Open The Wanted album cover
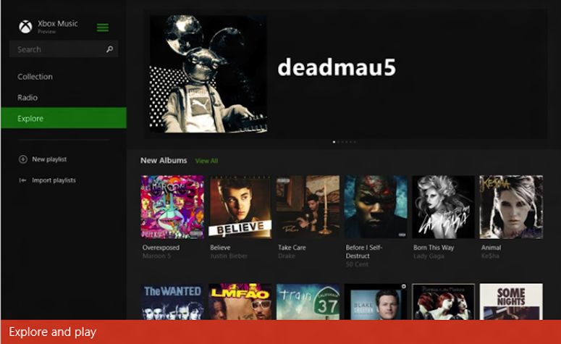The height and width of the screenshot is (344, 561). pos(172,302)
